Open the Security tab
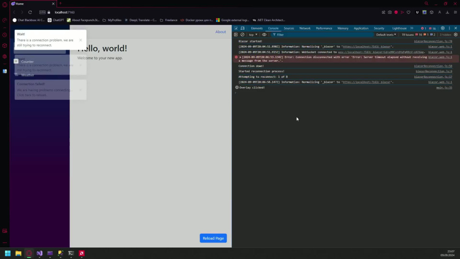The height and width of the screenshot is (259, 460). pyautogui.click(x=379, y=28)
